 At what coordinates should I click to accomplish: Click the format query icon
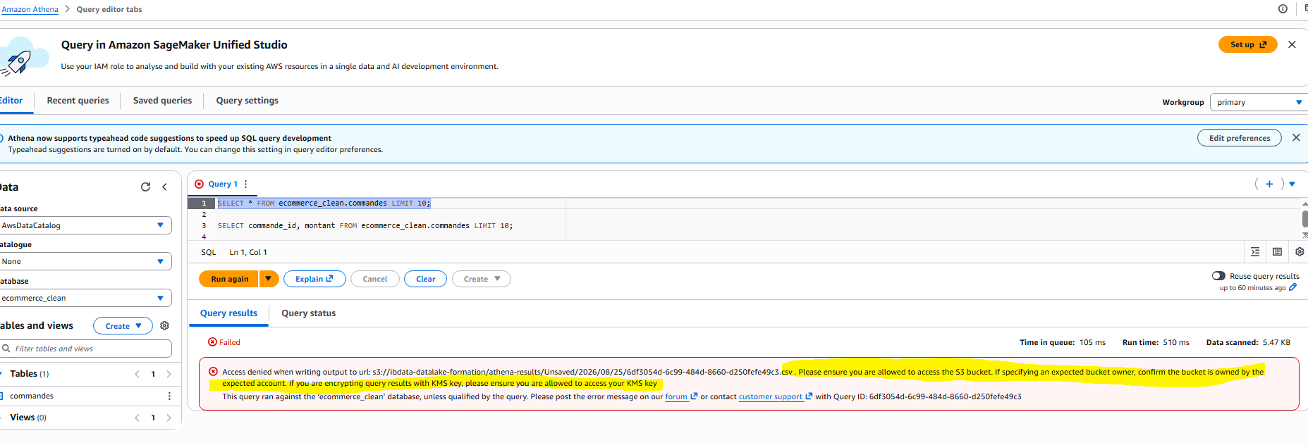click(1255, 252)
